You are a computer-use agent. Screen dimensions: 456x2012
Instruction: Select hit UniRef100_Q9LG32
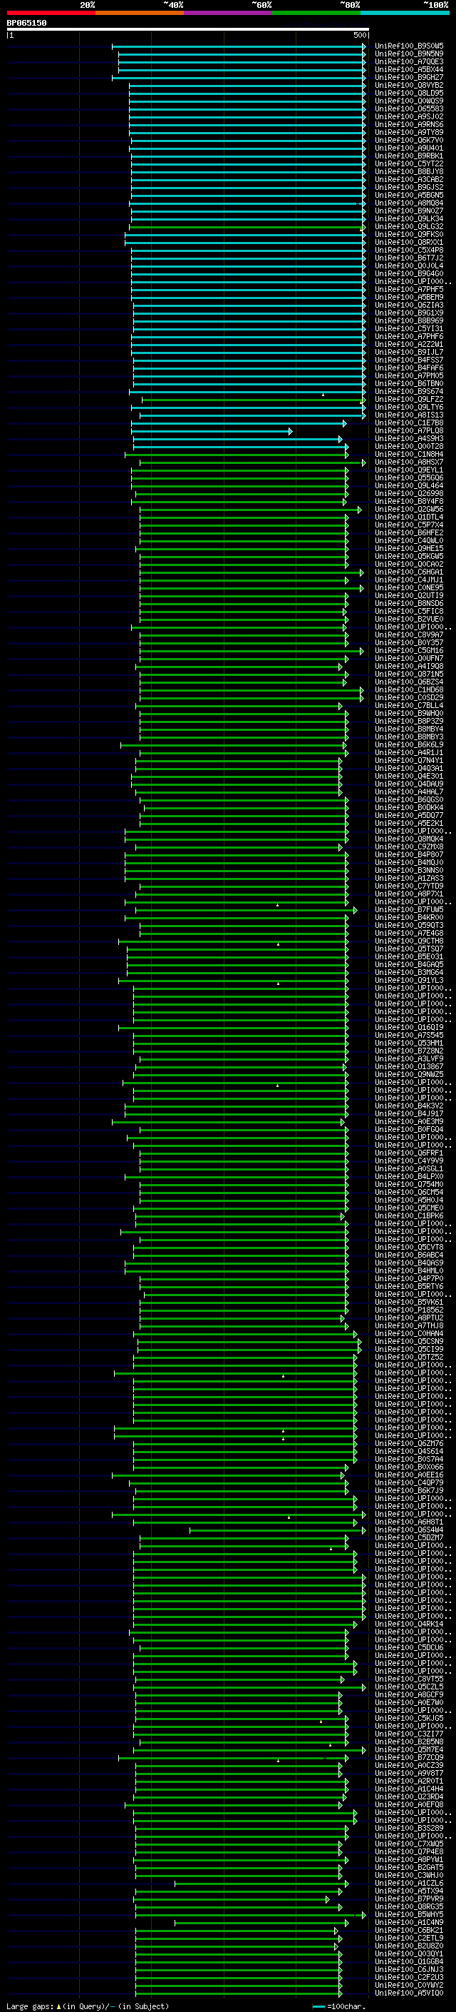point(409,226)
